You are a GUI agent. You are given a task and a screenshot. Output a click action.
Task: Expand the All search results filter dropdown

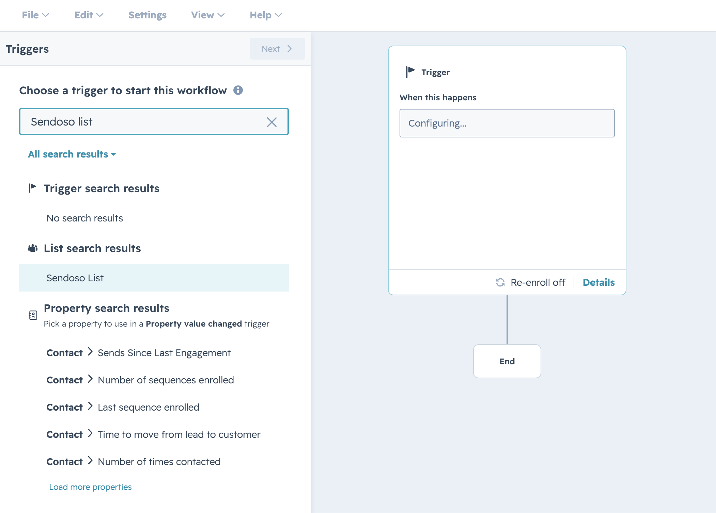coord(72,154)
